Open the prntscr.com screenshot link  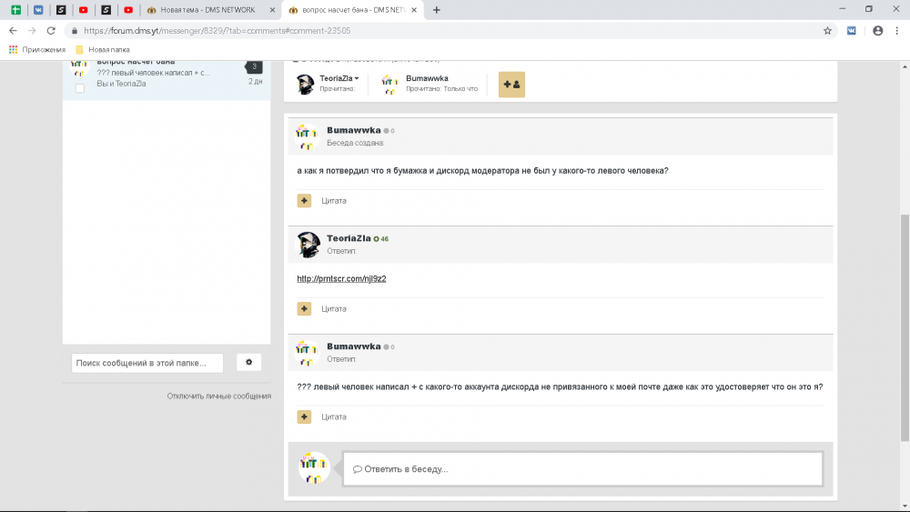pos(341,278)
